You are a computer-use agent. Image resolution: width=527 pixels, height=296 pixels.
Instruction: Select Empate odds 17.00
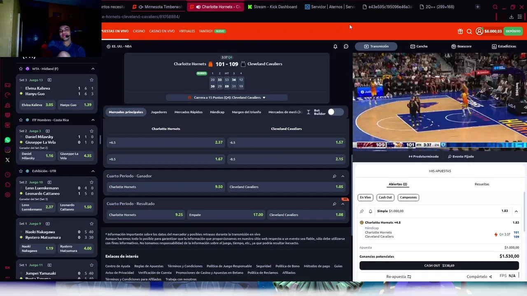click(226, 215)
